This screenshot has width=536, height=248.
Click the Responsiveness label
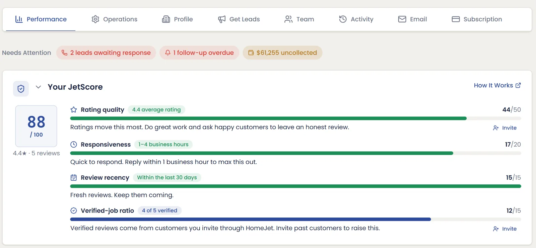click(x=106, y=145)
